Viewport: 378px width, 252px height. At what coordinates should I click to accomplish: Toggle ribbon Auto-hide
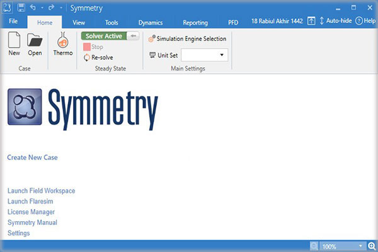click(335, 21)
